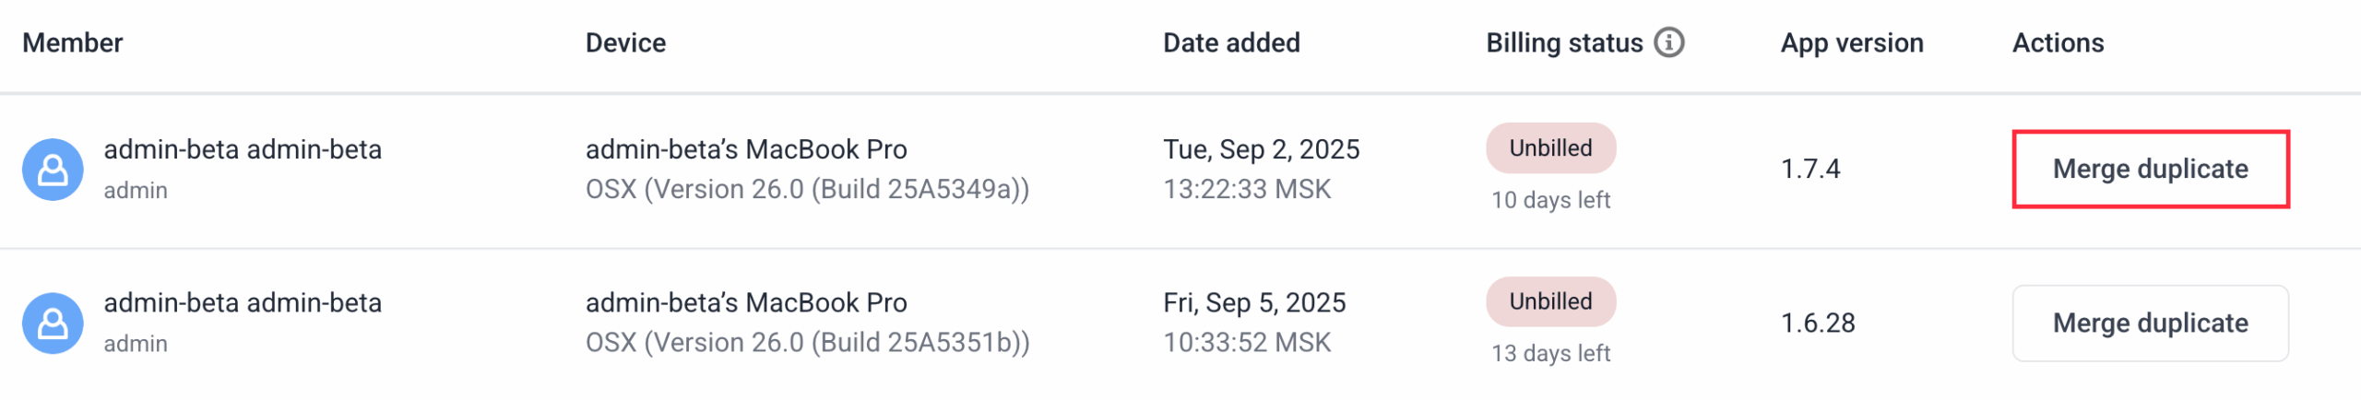Click the avatar icon of second admin-beta member
The height and width of the screenshot is (400, 2361).
[x=53, y=324]
